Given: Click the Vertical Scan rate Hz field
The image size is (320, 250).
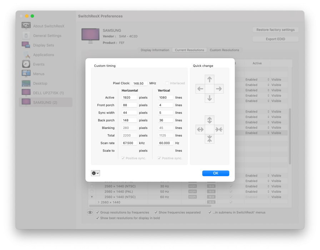Looking at the screenshot, I should click(x=165, y=143).
